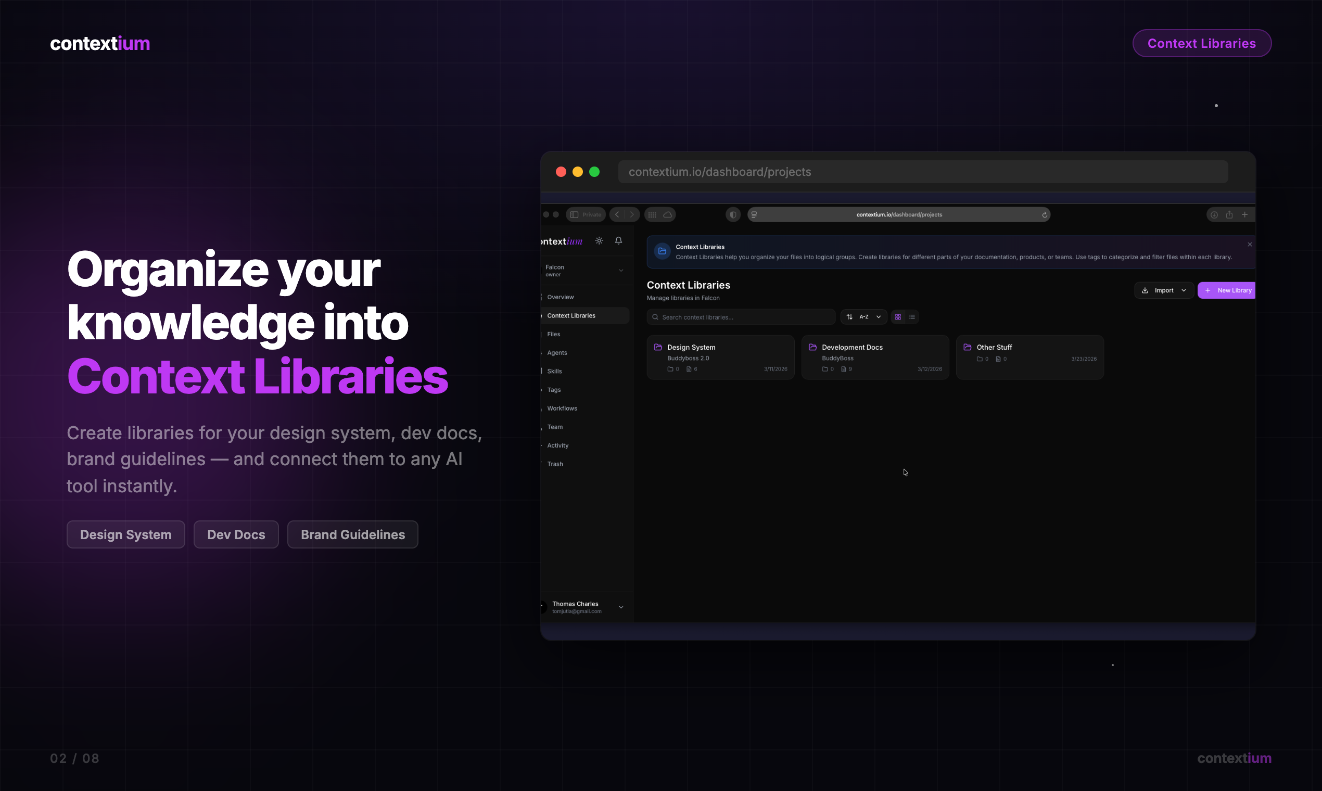1322x791 pixels.
Task: Open the Import dropdown menu
Action: (1164, 290)
